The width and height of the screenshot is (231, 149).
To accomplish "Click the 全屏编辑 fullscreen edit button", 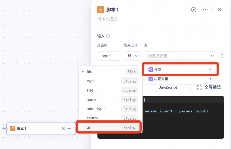I will click(x=209, y=87).
